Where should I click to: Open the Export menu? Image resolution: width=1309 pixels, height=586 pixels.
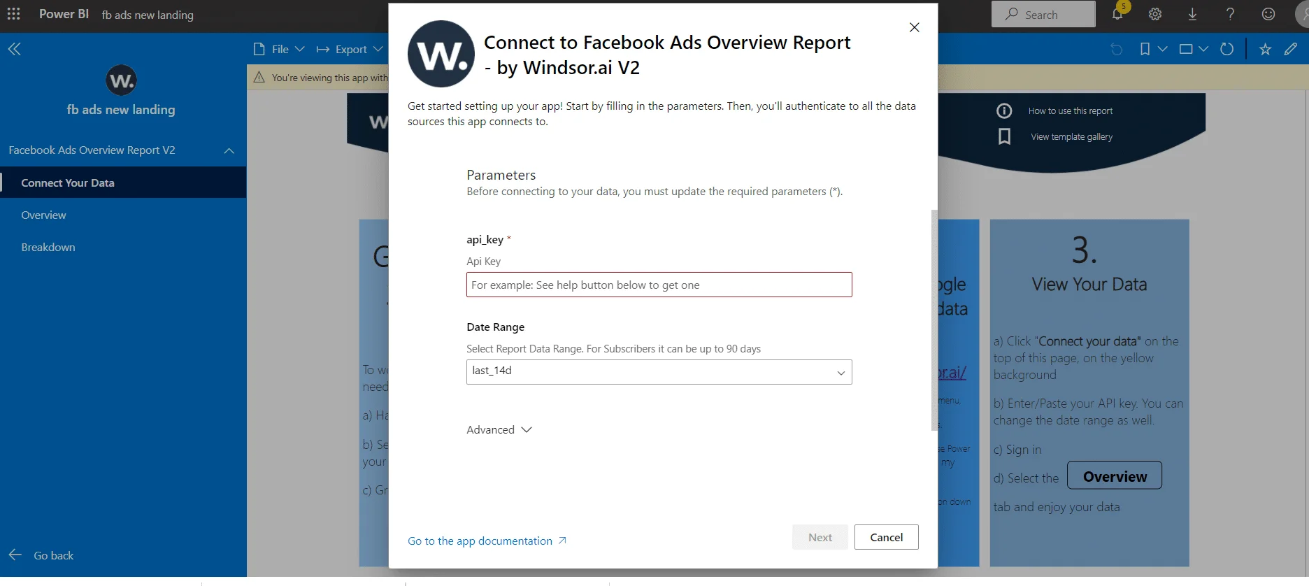coord(350,49)
